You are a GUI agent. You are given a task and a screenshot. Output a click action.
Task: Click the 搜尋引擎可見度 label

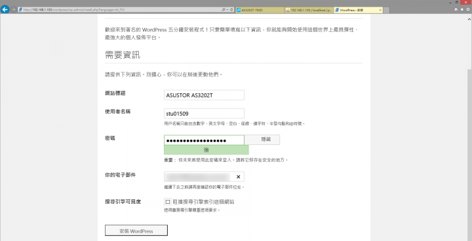pyautogui.click(x=123, y=202)
